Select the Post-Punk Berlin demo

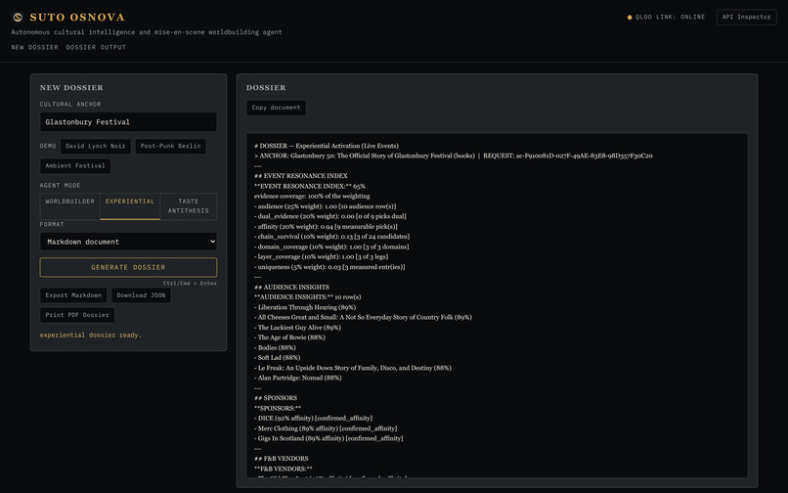pyautogui.click(x=170, y=146)
